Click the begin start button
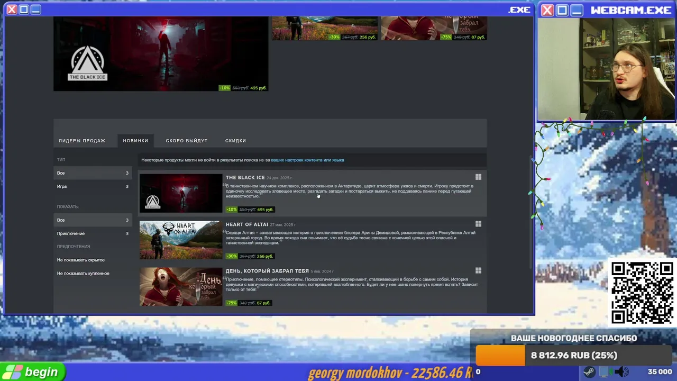The width and height of the screenshot is (677, 381). click(x=33, y=372)
